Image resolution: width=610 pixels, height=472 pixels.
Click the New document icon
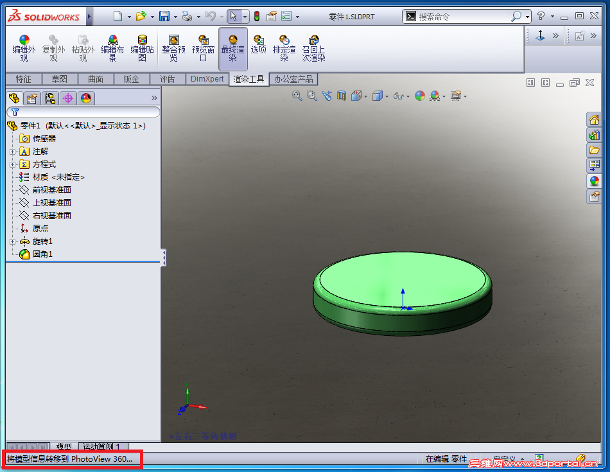point(118,16)
